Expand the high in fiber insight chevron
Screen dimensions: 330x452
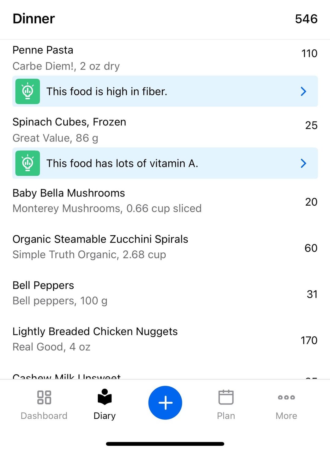(x=303, y=91)
